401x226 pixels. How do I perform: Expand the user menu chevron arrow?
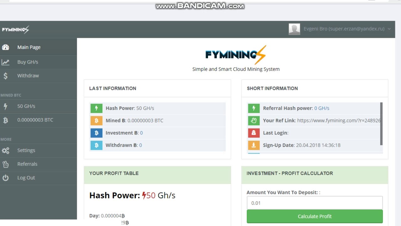point(389,29)
